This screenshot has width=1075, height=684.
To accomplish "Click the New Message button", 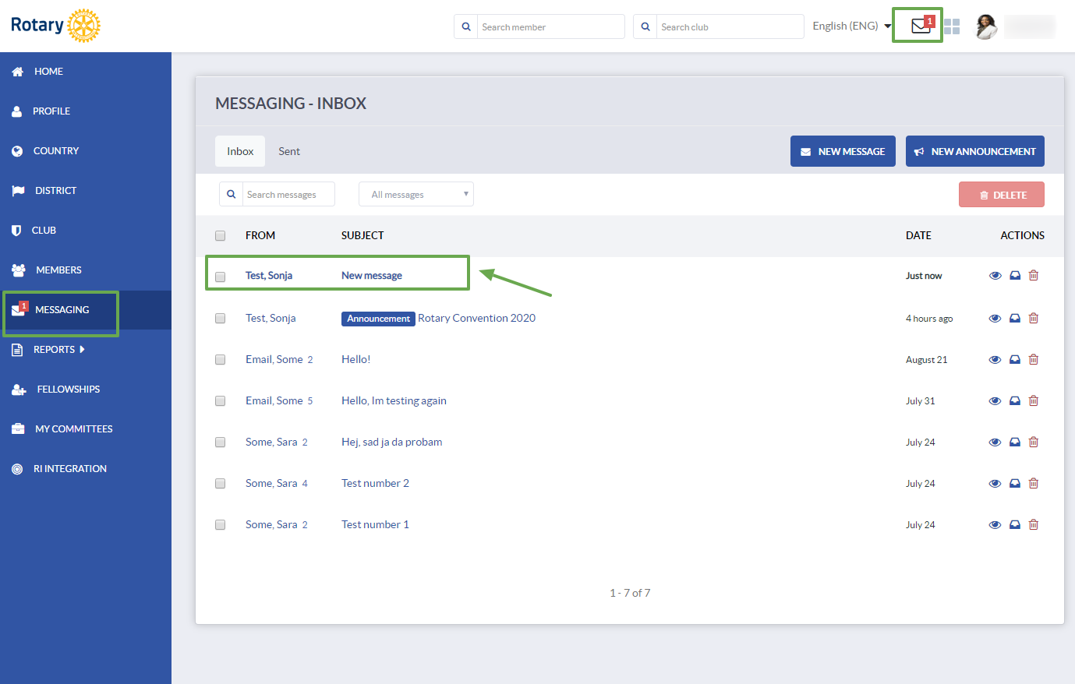I will pos(843,151).
